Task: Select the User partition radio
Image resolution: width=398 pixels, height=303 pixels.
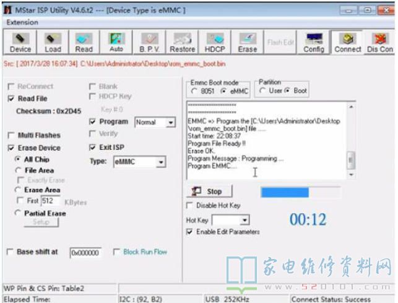Action: coord(262,90)
